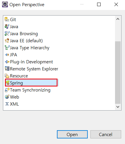
Task: Select Plug-in Development label
Action: coord(31,62)
